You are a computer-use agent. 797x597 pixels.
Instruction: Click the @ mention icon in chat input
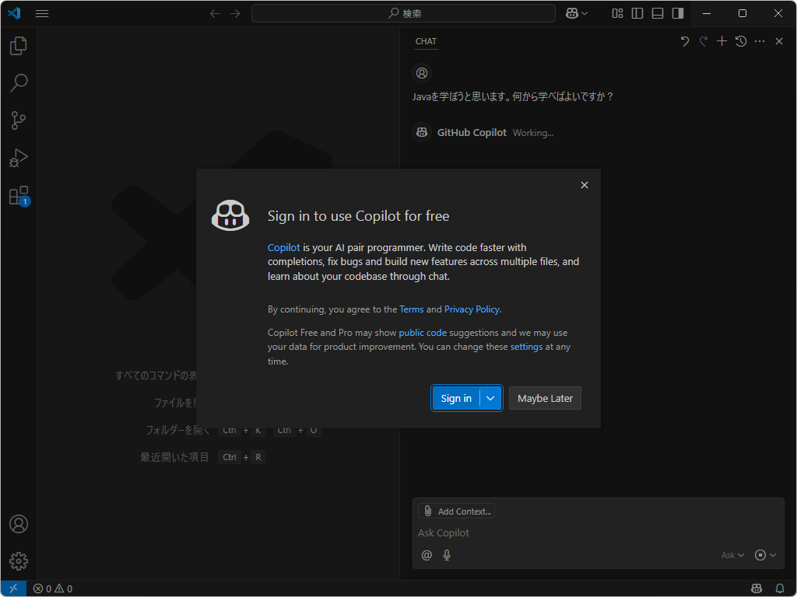coord(426,554)
